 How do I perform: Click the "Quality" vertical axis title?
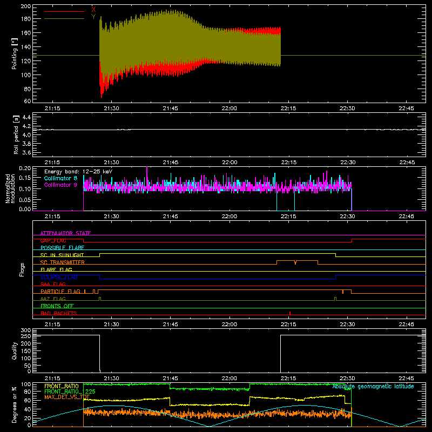(15, 350)
